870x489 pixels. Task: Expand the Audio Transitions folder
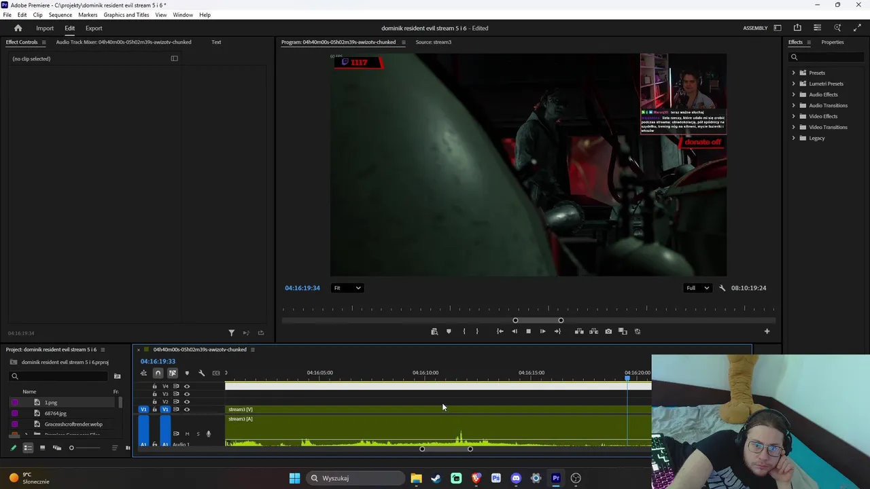coord(793,105)
